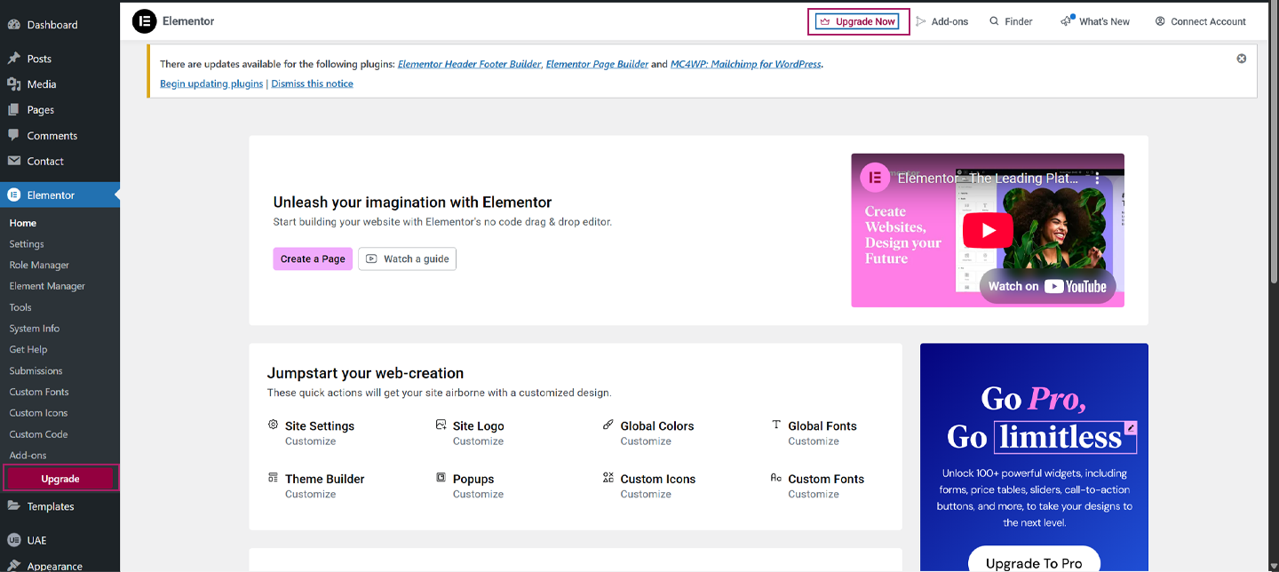Click the Elementor sidebar menu icon
Viewport: 1279px width, 572px height.
coord(14,195)
